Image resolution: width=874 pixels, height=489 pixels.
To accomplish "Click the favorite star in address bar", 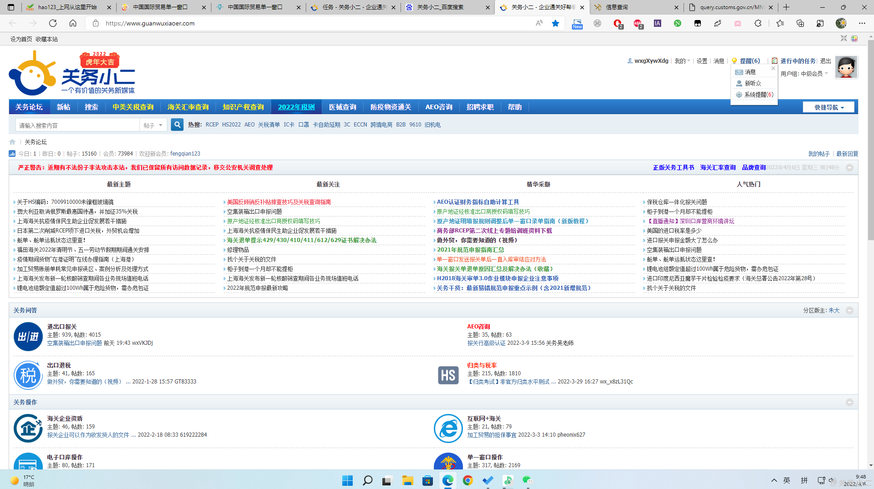I will [555, 23].
